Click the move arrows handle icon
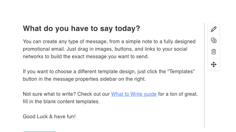236x132 pixels. [x=214, y=64]
